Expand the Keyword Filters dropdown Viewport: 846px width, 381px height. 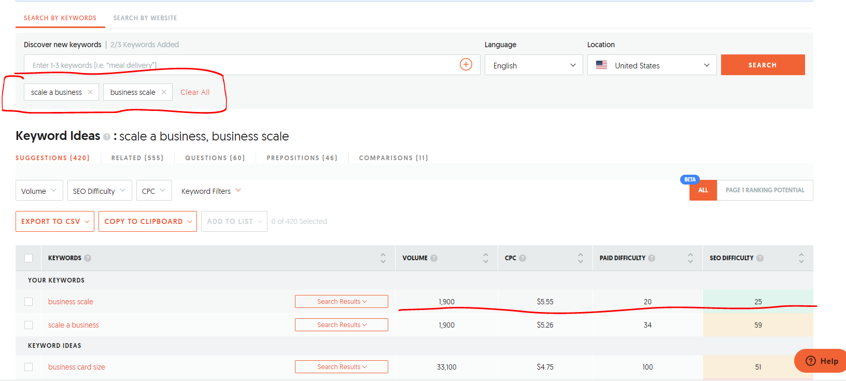pyautogui.click(x=211, y=191)
